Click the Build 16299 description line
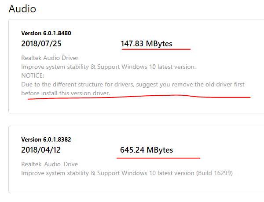264x202 pixels. (x=127, y=173)
